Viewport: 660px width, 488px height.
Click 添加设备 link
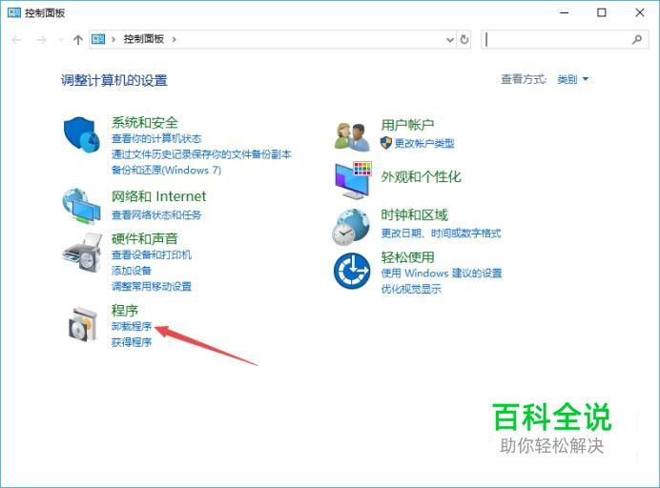tap(132, 271)
